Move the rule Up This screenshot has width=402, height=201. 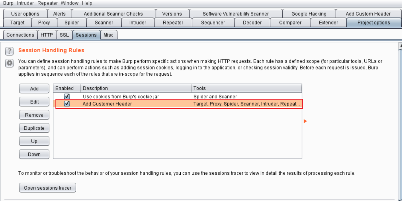34,141
